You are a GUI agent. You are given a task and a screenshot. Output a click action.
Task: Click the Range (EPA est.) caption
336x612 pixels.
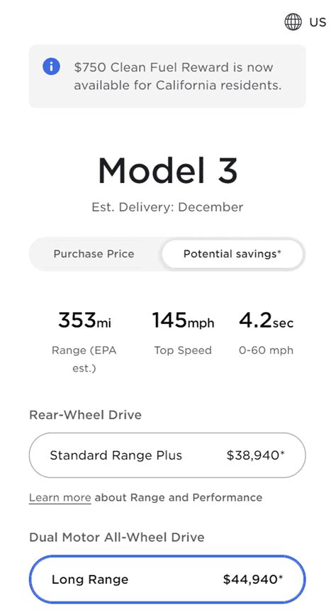click(84, 359)
